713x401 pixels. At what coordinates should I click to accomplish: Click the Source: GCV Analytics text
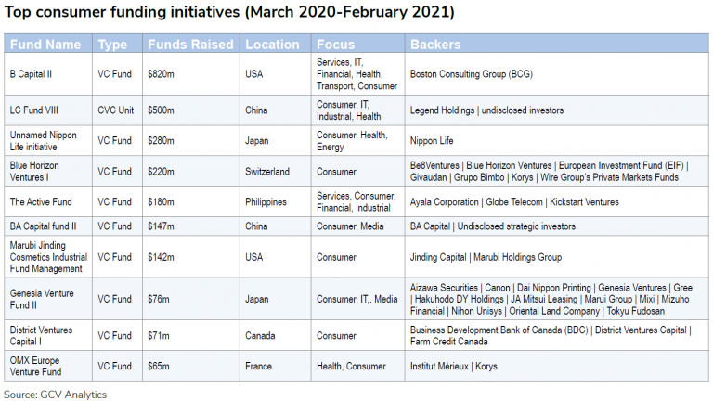pyautogui.click(x=56, y=394)
